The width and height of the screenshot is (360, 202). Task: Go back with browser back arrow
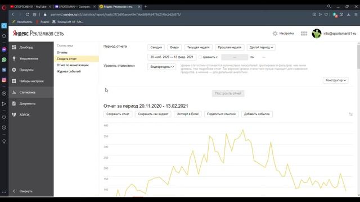(13, 15)
